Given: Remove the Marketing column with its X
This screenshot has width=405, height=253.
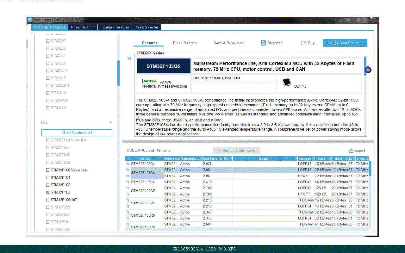Looking at the screenshot, I should [x=201, y=158].
